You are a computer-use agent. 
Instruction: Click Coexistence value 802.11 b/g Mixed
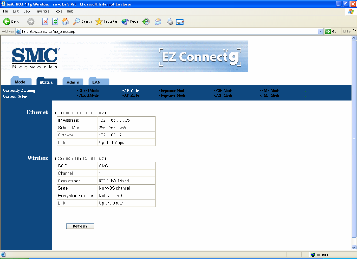point(114,181)
